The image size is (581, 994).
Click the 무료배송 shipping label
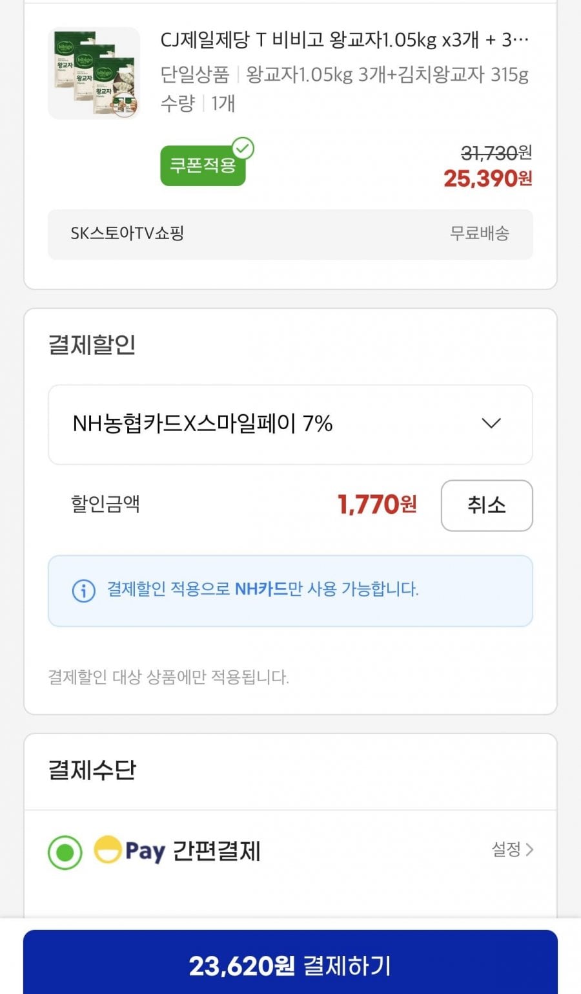480,233
